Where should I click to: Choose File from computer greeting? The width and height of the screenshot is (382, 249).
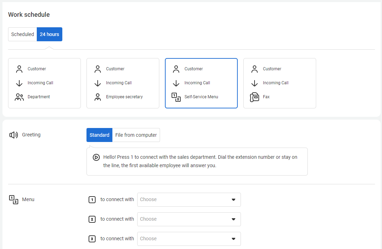tap(136, 135)
